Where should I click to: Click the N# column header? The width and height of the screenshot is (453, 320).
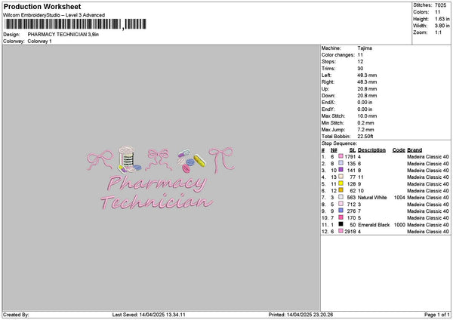334,150
